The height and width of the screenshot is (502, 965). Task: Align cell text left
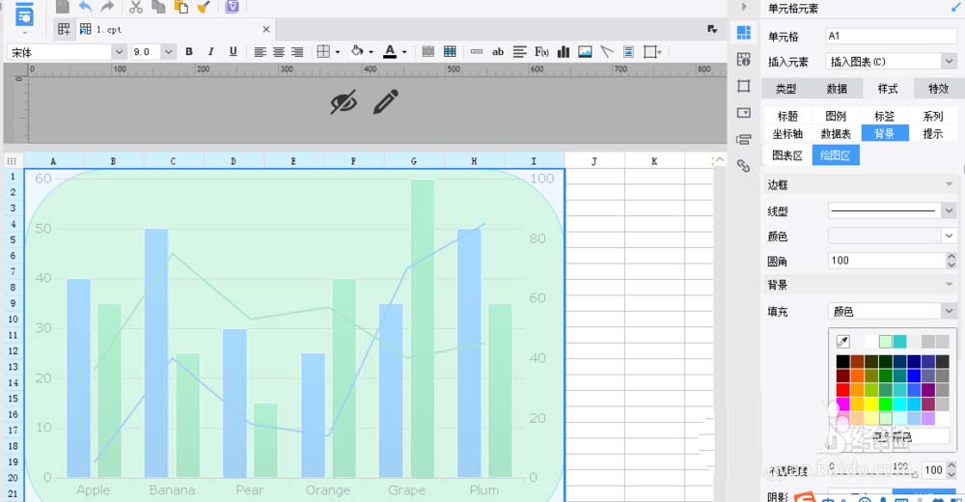tap(260, 52)
